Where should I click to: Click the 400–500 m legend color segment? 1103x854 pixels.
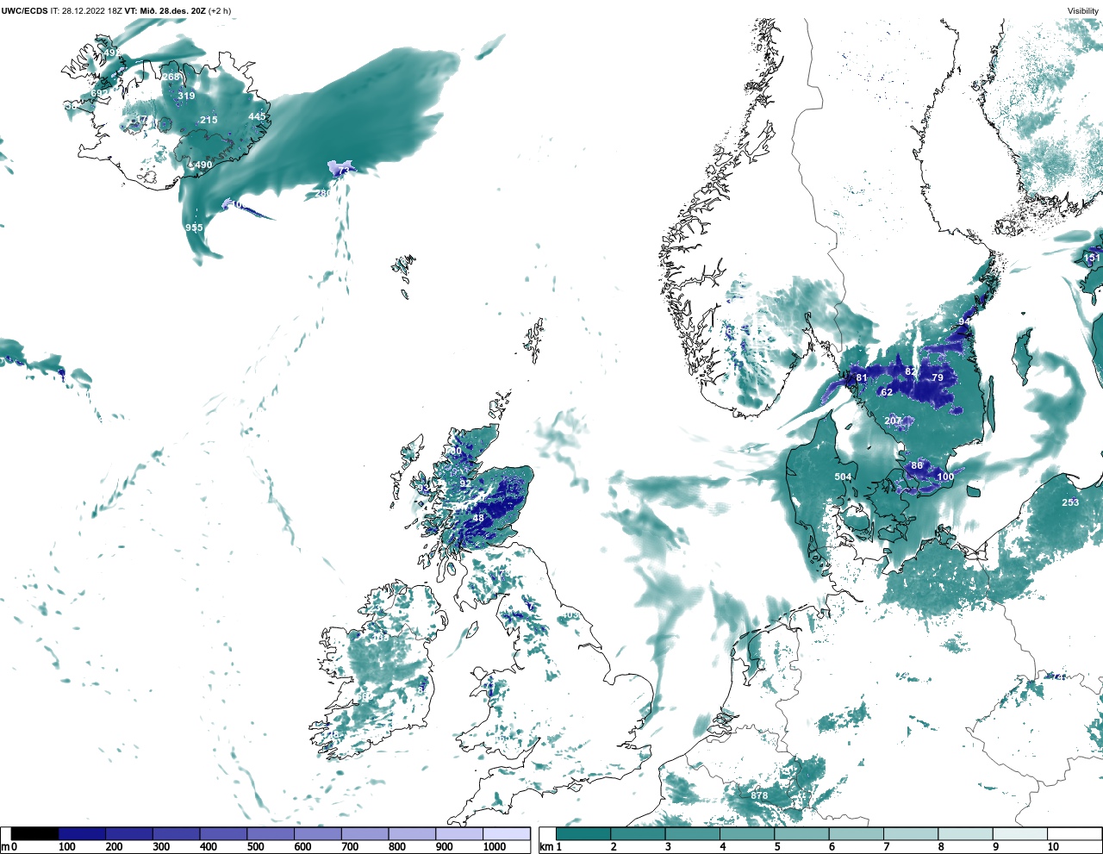tap(223, 833)
